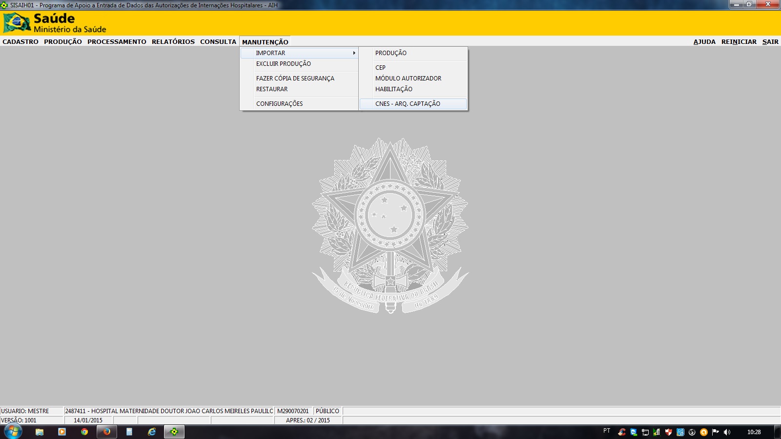Click the Action Center flag icon
The image size is (781, 439).
715,432
